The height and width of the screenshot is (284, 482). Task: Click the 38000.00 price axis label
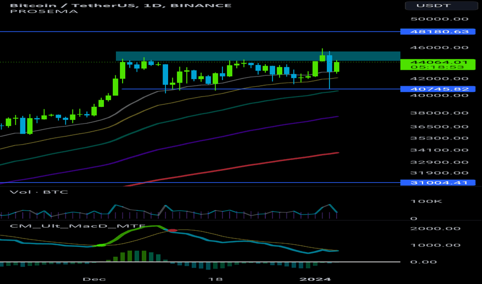click(x=439, y=113)
